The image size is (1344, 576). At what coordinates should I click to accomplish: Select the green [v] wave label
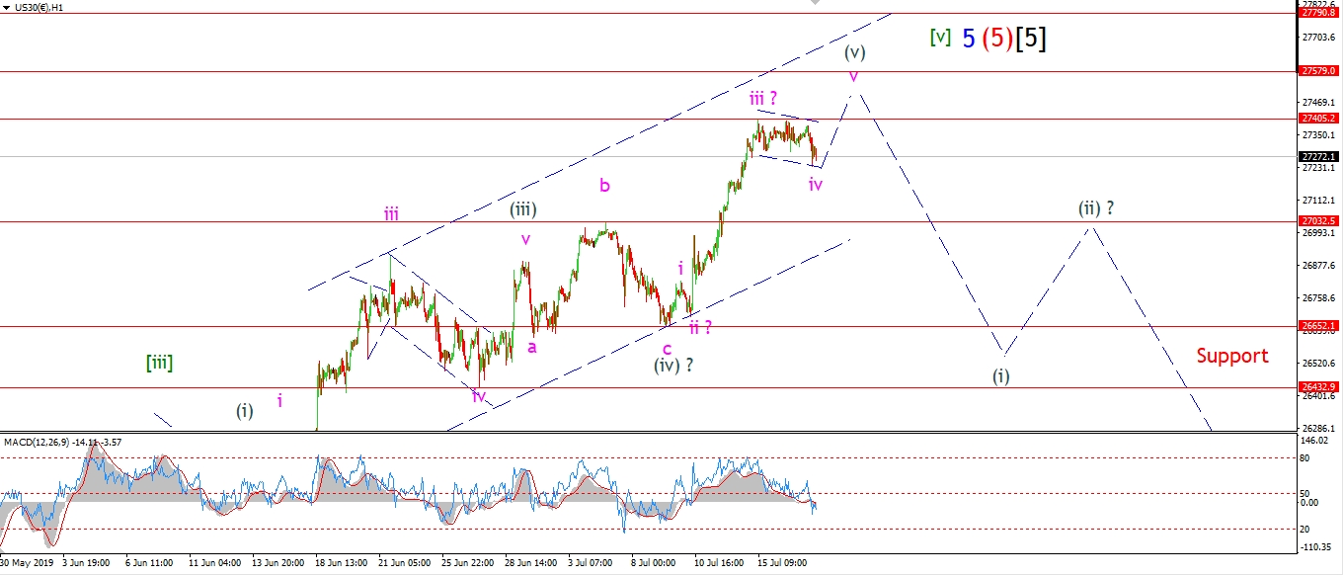940,38
